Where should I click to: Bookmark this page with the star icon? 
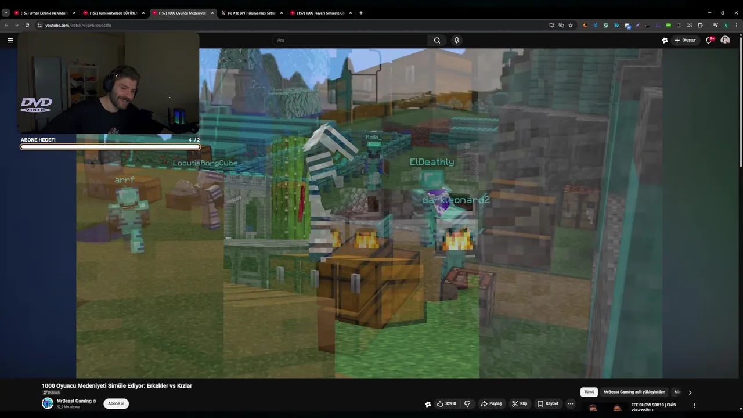tap(571, 25)
